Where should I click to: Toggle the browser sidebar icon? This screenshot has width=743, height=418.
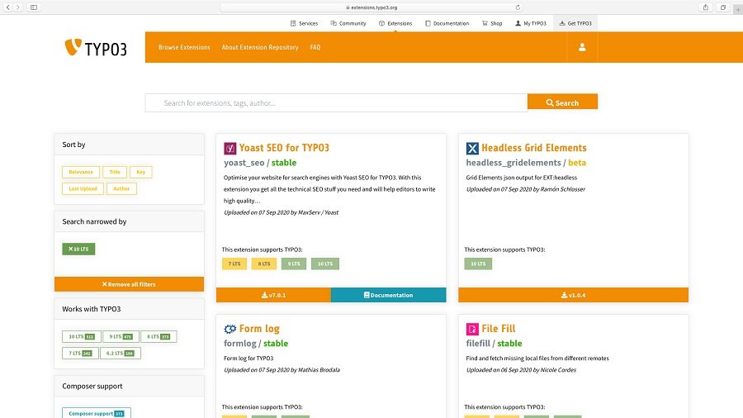(34, 7)
